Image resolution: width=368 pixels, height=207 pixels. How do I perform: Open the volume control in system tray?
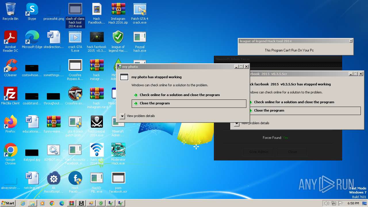tap(327, 203)
